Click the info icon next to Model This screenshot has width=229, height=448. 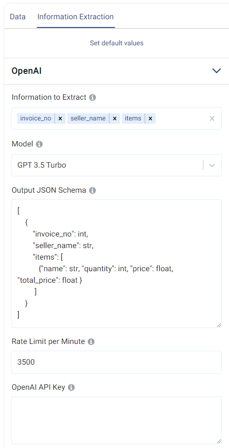click(x=40, y=145)
